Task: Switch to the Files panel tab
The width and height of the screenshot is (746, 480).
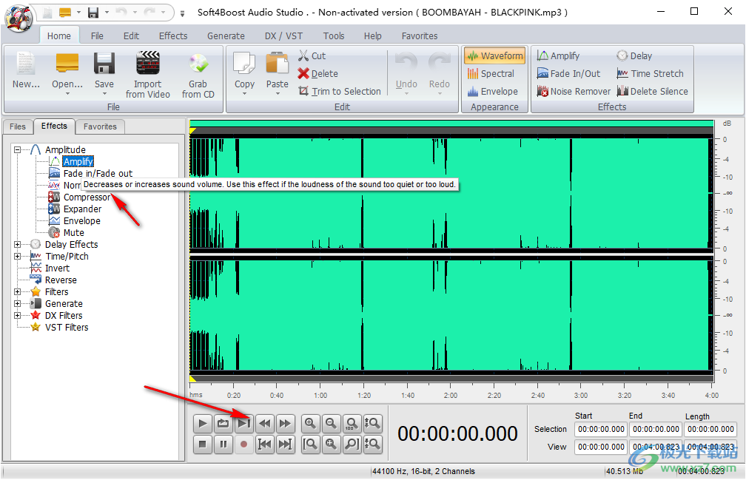Action: (18, 126)
